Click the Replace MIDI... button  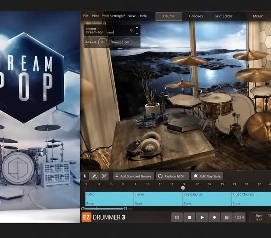[172, 176]
